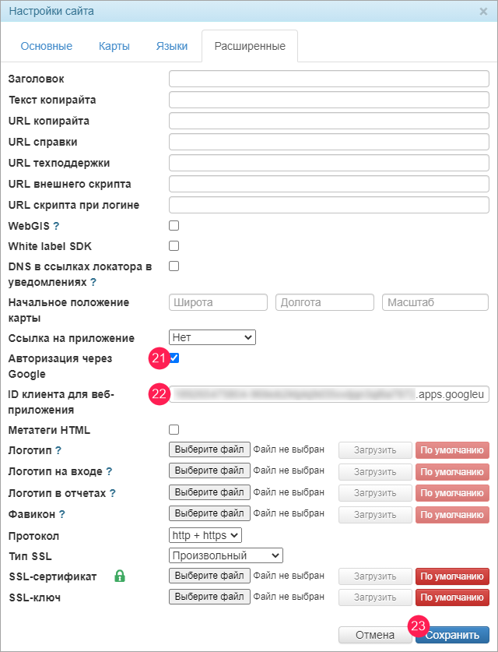
Task: Show help for Логотип на входе
Action: tap(109, 471)
